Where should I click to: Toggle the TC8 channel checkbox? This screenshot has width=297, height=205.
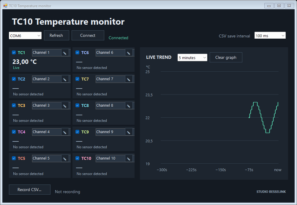pyautogui.click(x=77, y=105)
